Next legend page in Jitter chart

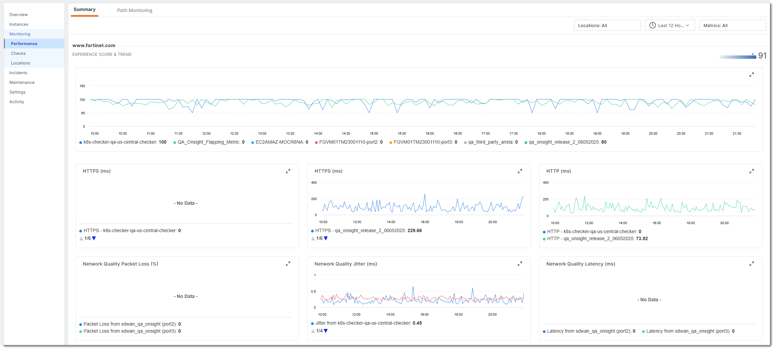tap(326, 331)
